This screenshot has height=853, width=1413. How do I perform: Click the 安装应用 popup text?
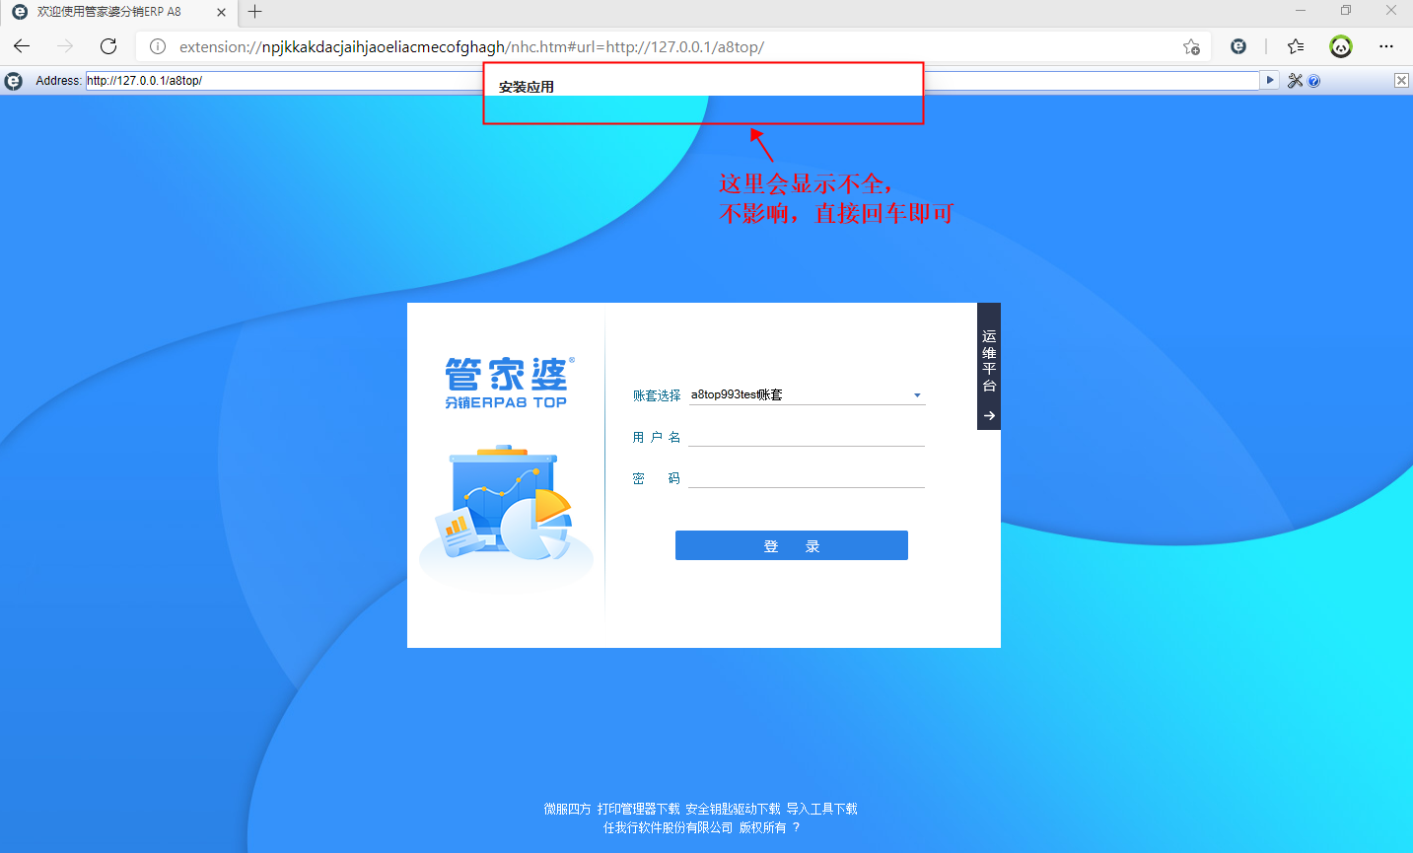click(x=527, y=87)
